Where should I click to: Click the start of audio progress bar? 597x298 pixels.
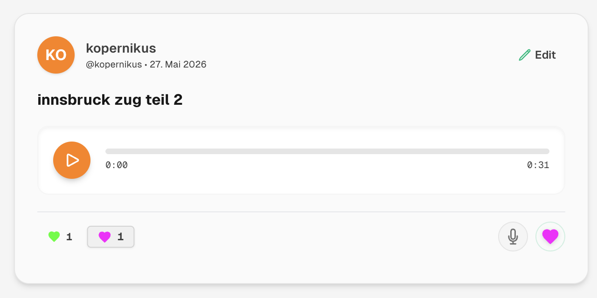[x=107, y=151]
